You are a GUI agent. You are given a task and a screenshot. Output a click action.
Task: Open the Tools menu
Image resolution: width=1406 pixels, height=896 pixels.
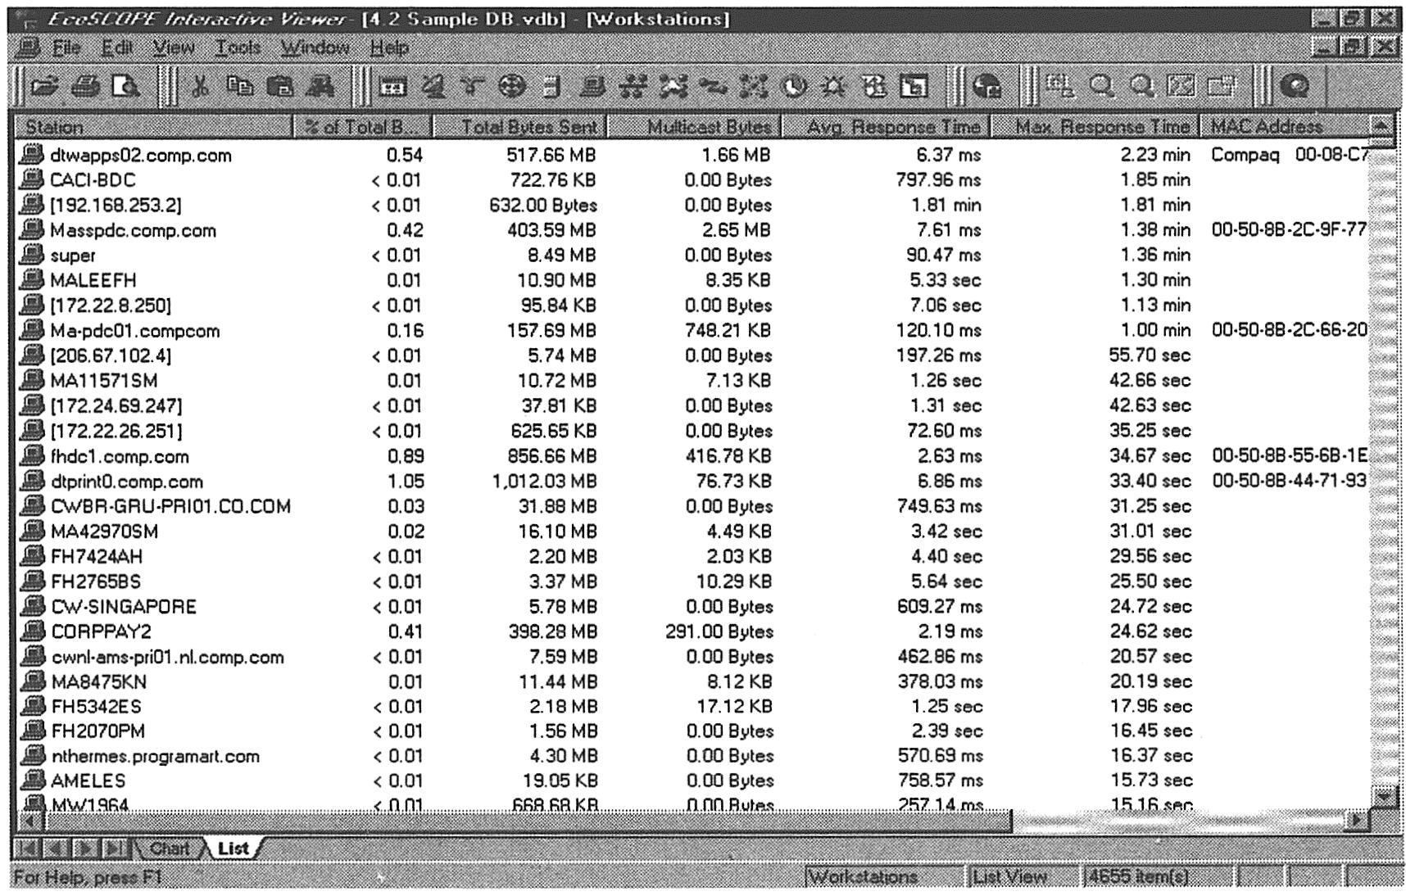click(238, 48)
